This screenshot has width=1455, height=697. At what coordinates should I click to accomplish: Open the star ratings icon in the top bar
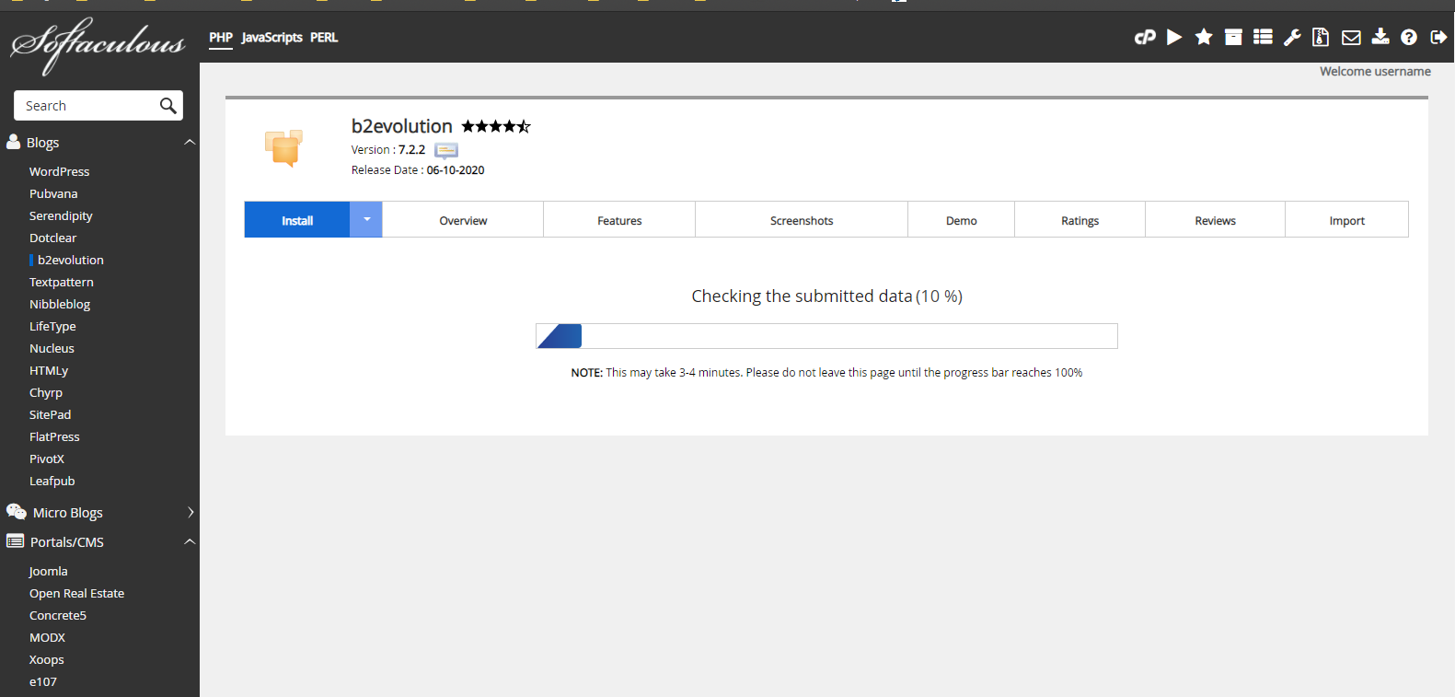click(1204, 37)
